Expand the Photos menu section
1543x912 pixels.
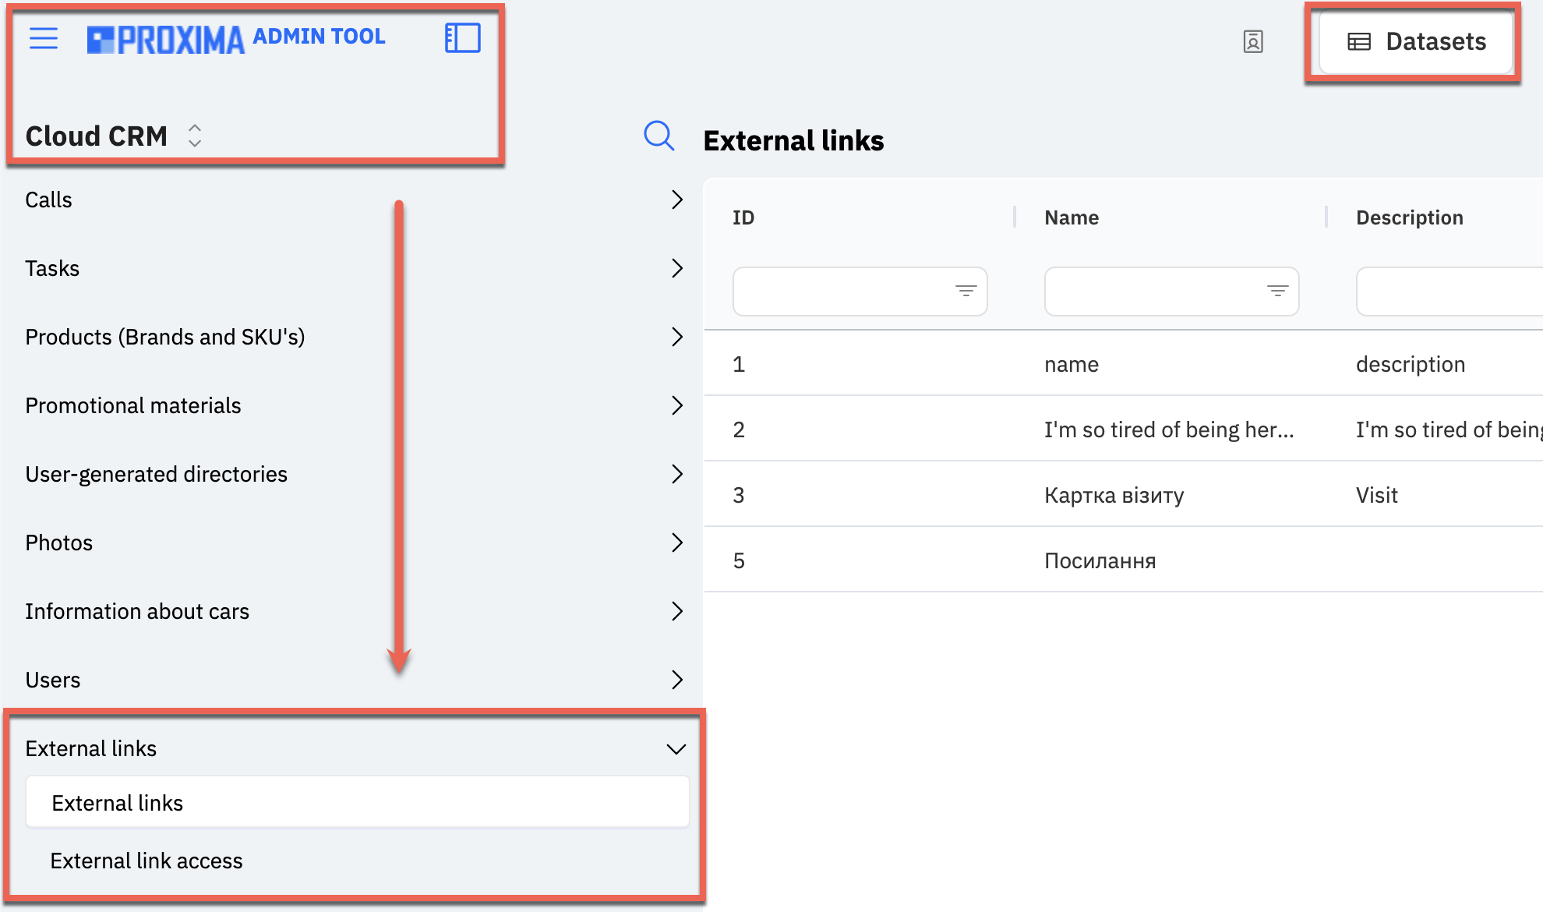[355, 543]
